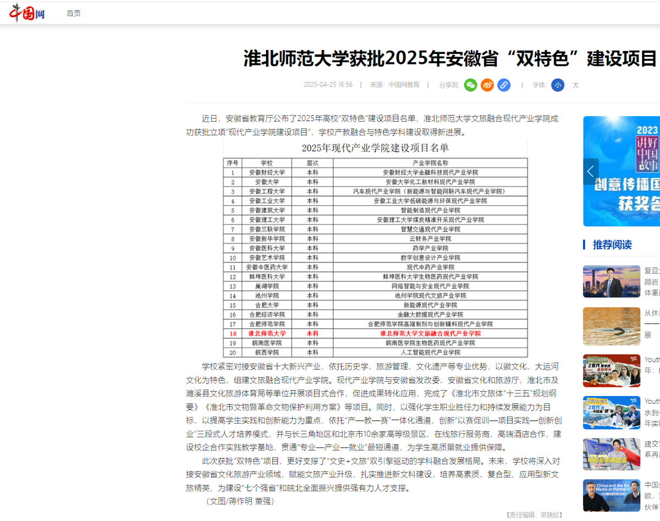Open the first Z世代 Youth Life thumbnail
The height and width of the screenshot is (521, 660).
click(x=611, y=371)
